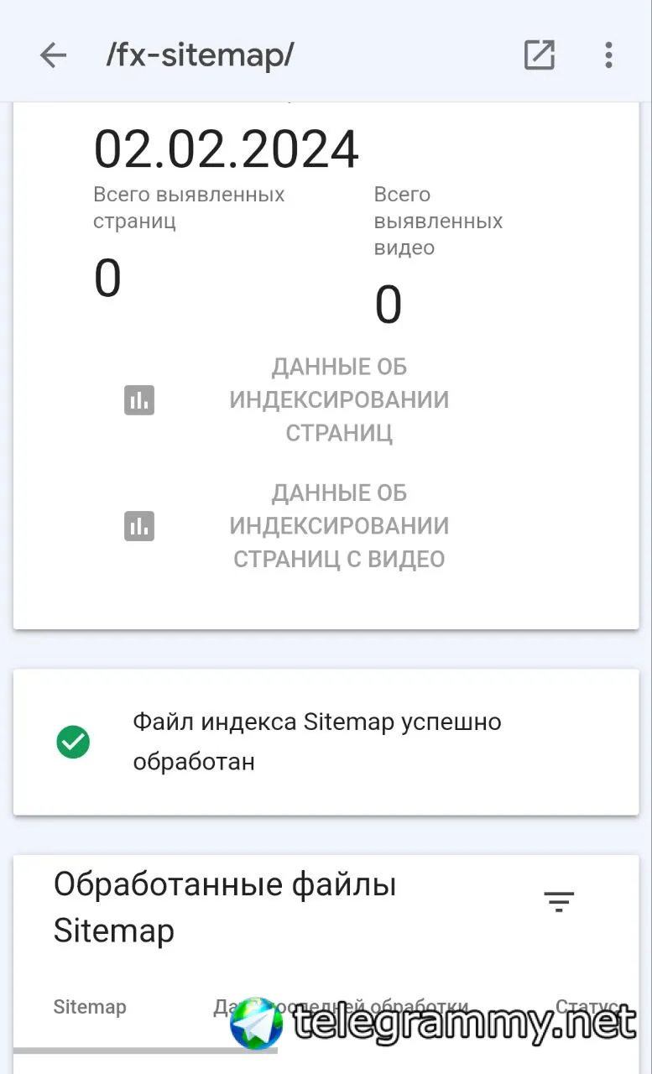Click the telegrammy.net watermark text
This screenshot has width=652, height=1074.
click(464, 1024)
